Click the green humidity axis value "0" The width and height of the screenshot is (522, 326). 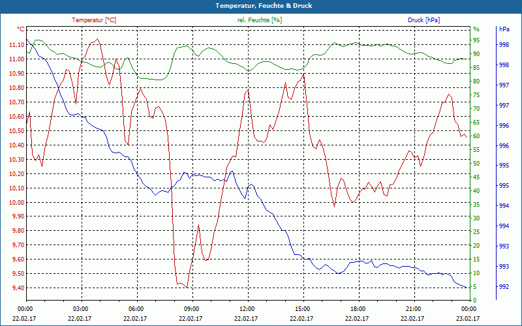(475, 301)
